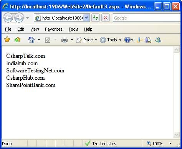Click the scrollbar up arrow
The image size is (182, 149).
[x=177, y=50]
